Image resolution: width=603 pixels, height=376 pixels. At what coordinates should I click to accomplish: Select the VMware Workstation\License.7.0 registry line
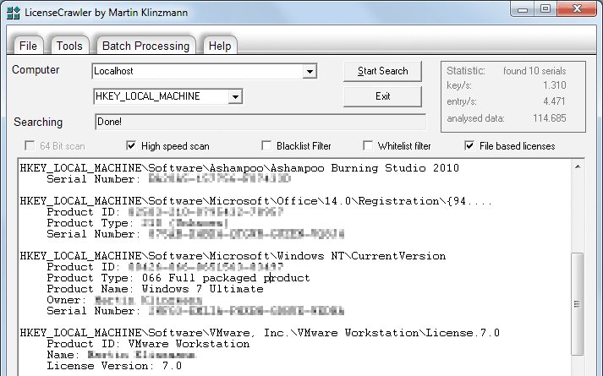click(x=260, y=333)
